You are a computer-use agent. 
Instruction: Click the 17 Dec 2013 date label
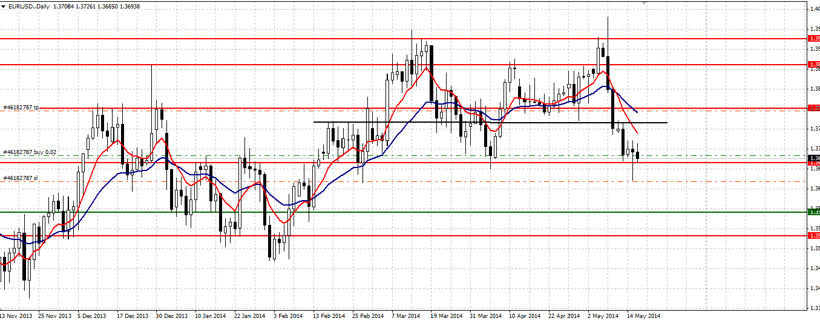[133, 316]
